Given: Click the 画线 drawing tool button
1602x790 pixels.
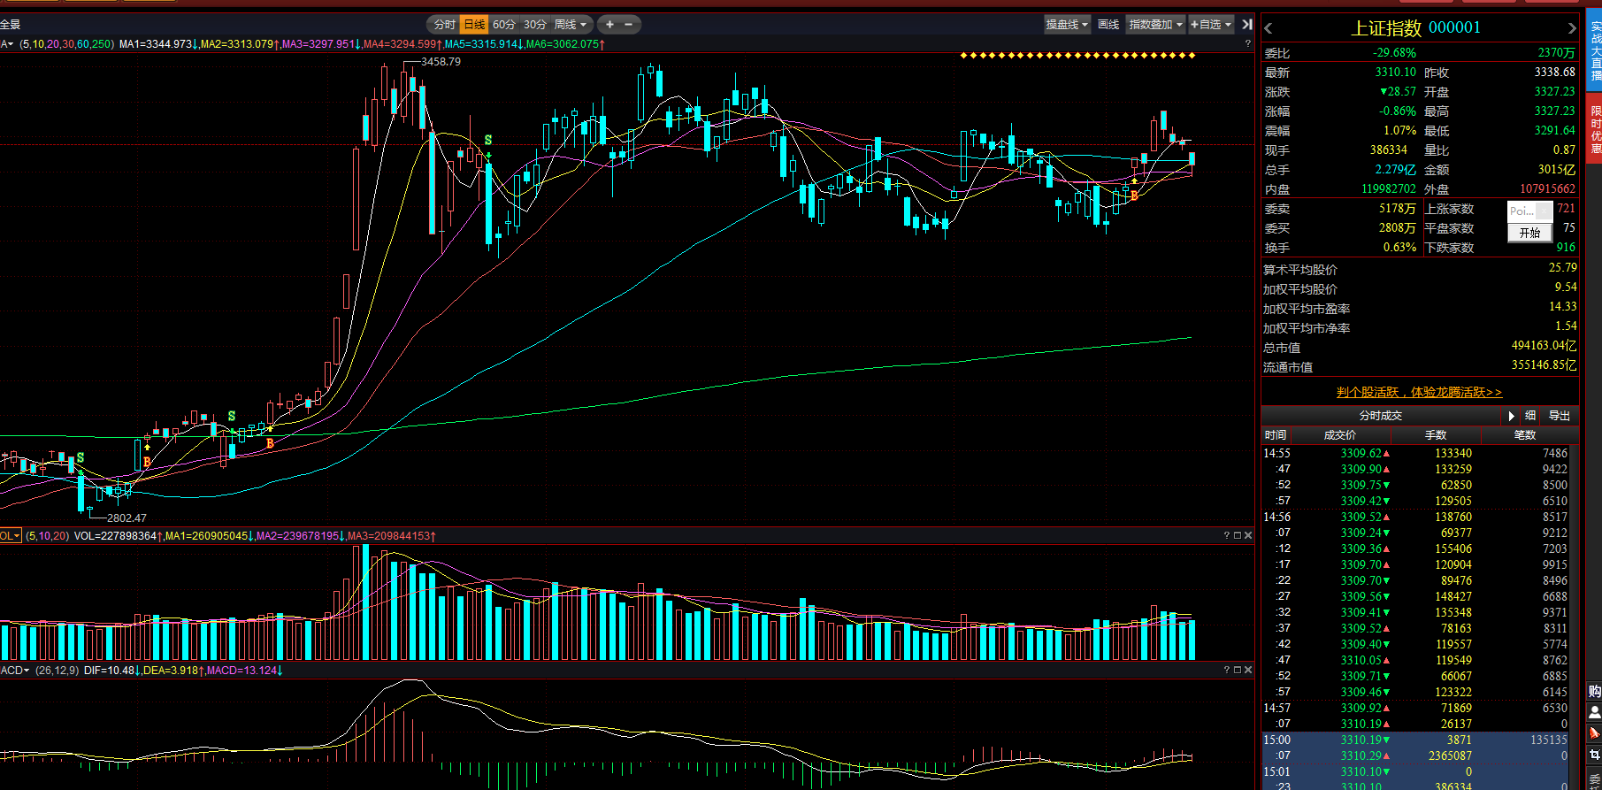Looking at the screenshot, I should (x=1108, y=25).
